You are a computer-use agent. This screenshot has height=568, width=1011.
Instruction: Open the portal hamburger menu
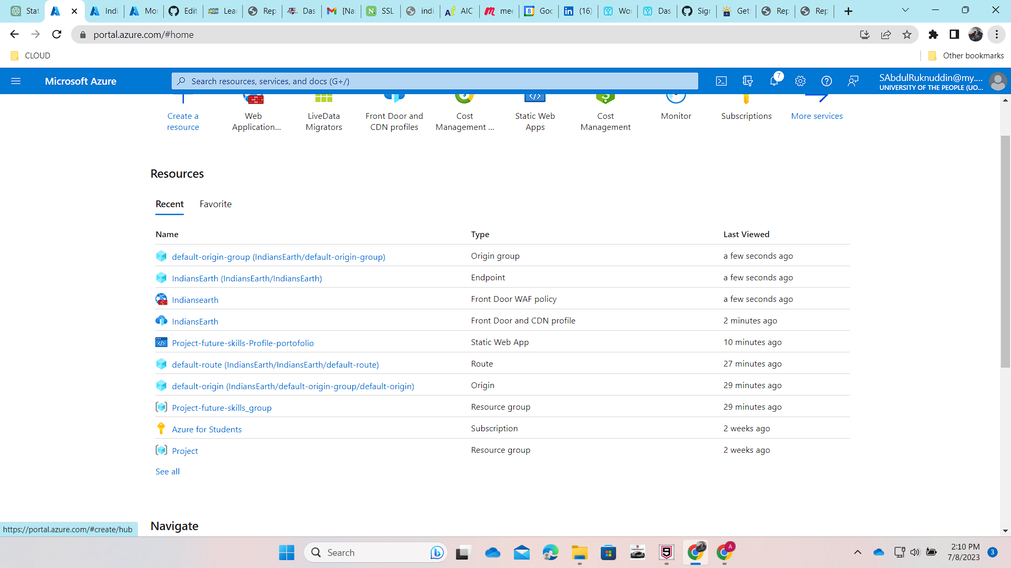click(x=16, y=81)
